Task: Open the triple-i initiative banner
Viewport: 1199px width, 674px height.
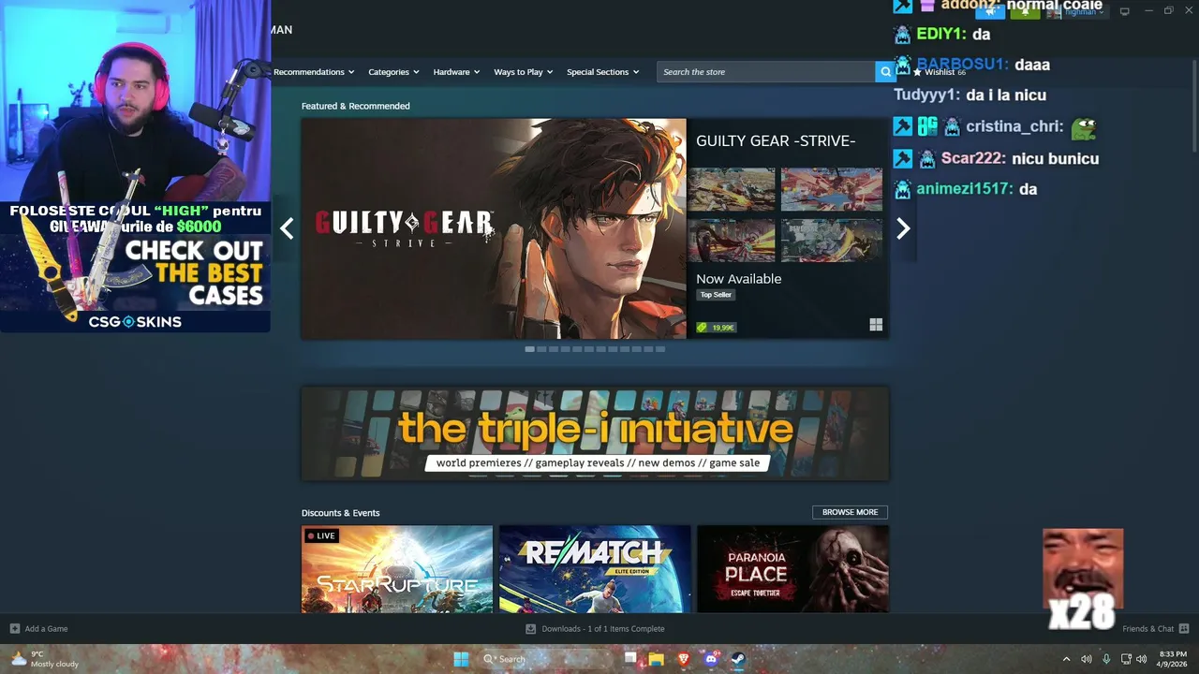Action: (595, 433)
